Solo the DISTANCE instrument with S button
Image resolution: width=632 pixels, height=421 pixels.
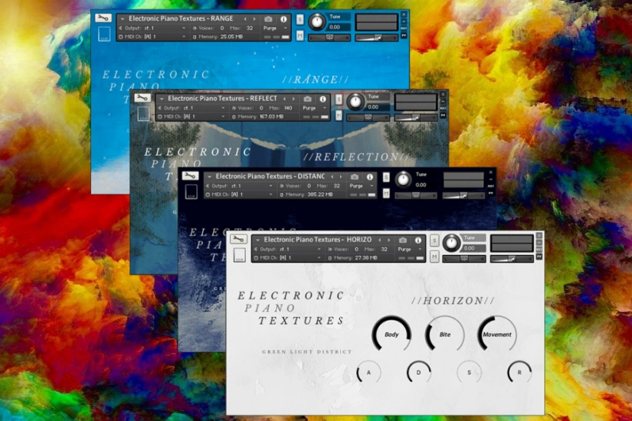[x=386, y=177]
